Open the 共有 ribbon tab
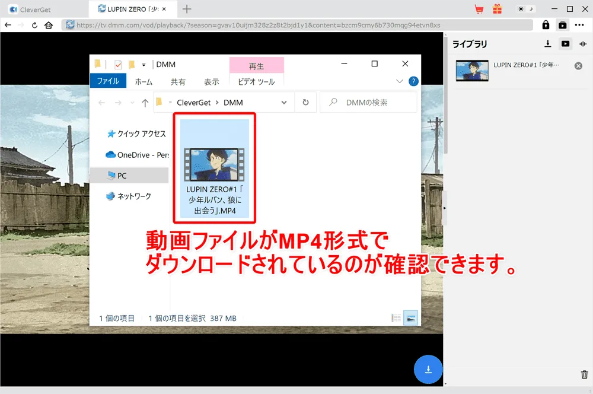593x394 pixels. click(x=178, y=82)
